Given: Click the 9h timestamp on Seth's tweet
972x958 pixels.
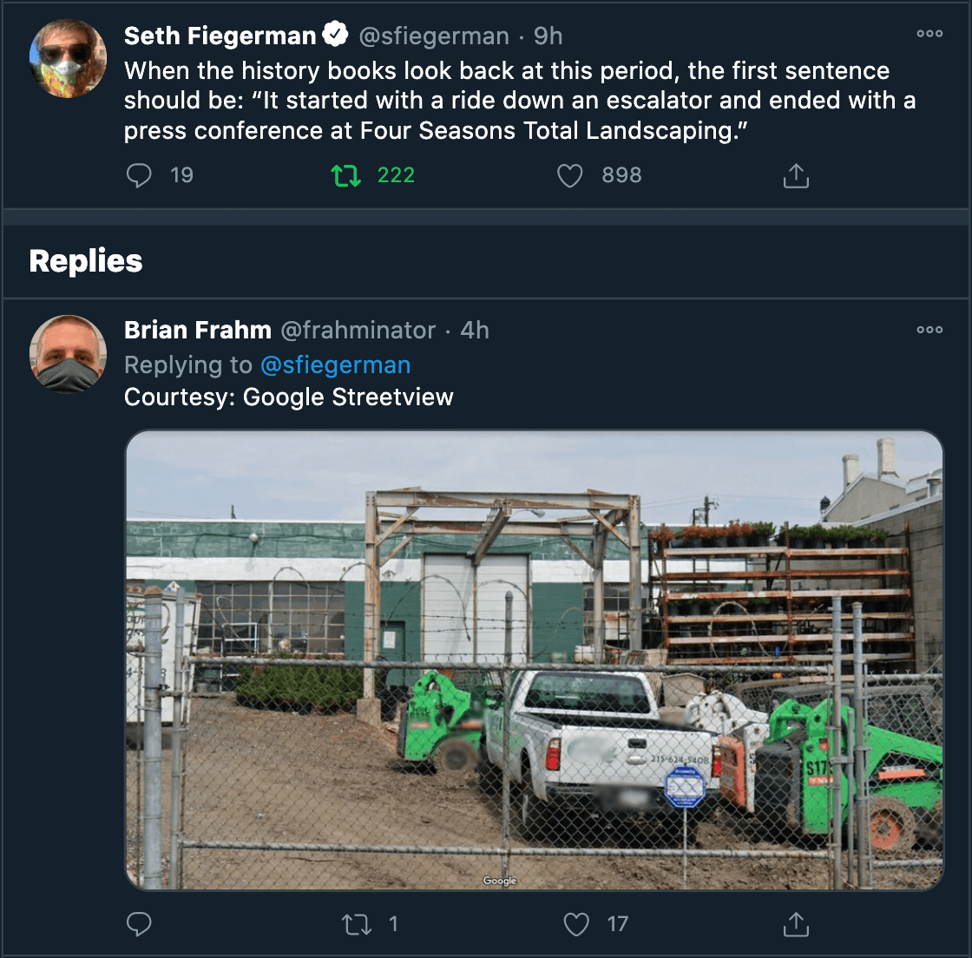Looking at the screenshot, I should [548, 36].
